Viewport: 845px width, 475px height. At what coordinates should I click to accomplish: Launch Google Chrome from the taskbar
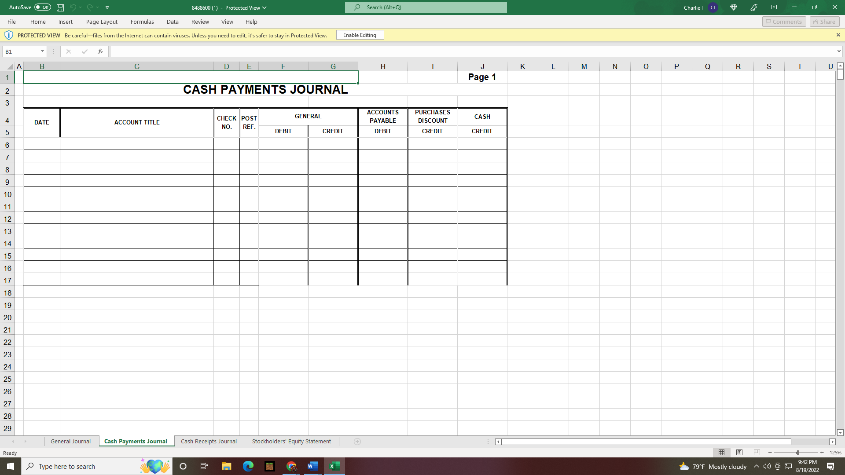[x=291, y=466]
